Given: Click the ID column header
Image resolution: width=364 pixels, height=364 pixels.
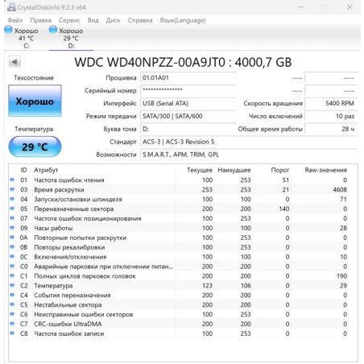Looking at the screenshot, I should coord(23,170).
